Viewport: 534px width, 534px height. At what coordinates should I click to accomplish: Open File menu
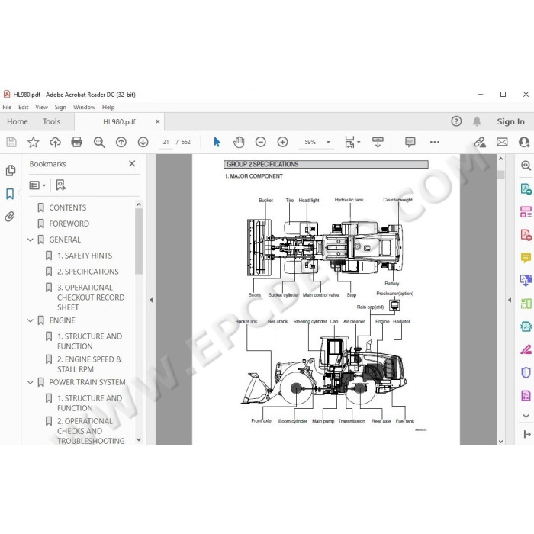click(x=7, y=107)
